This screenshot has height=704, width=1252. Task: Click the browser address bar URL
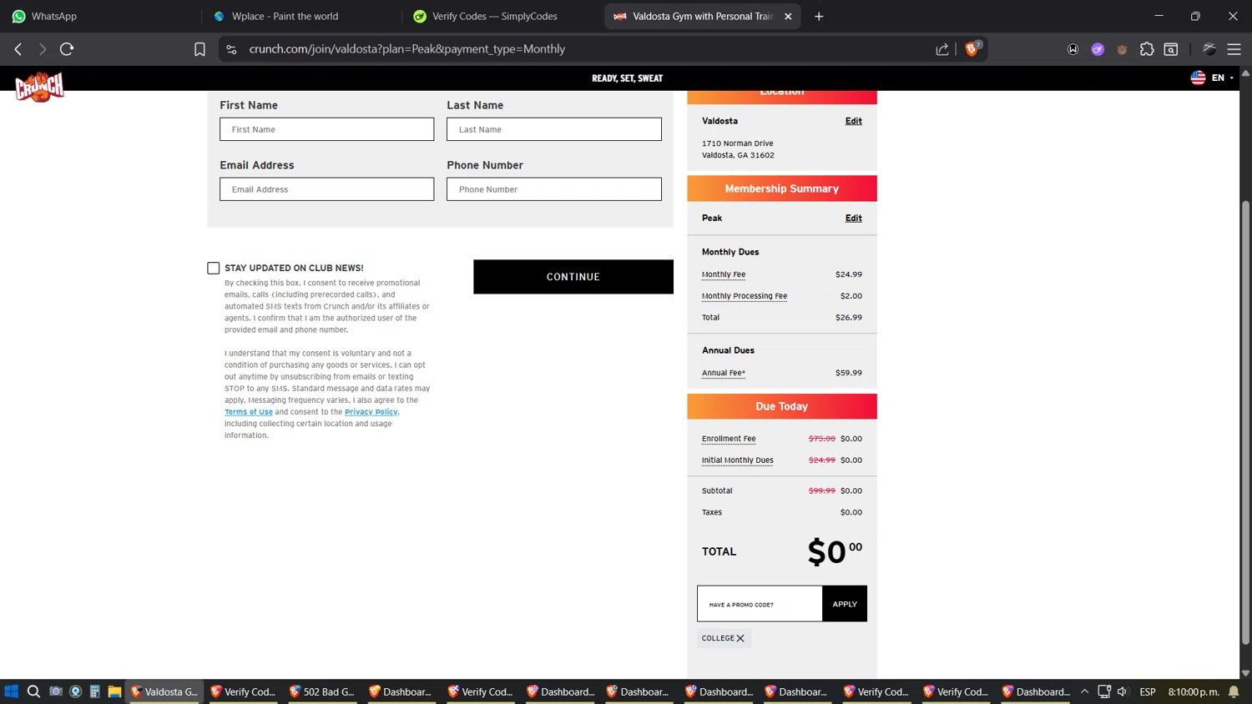point(407,49)
